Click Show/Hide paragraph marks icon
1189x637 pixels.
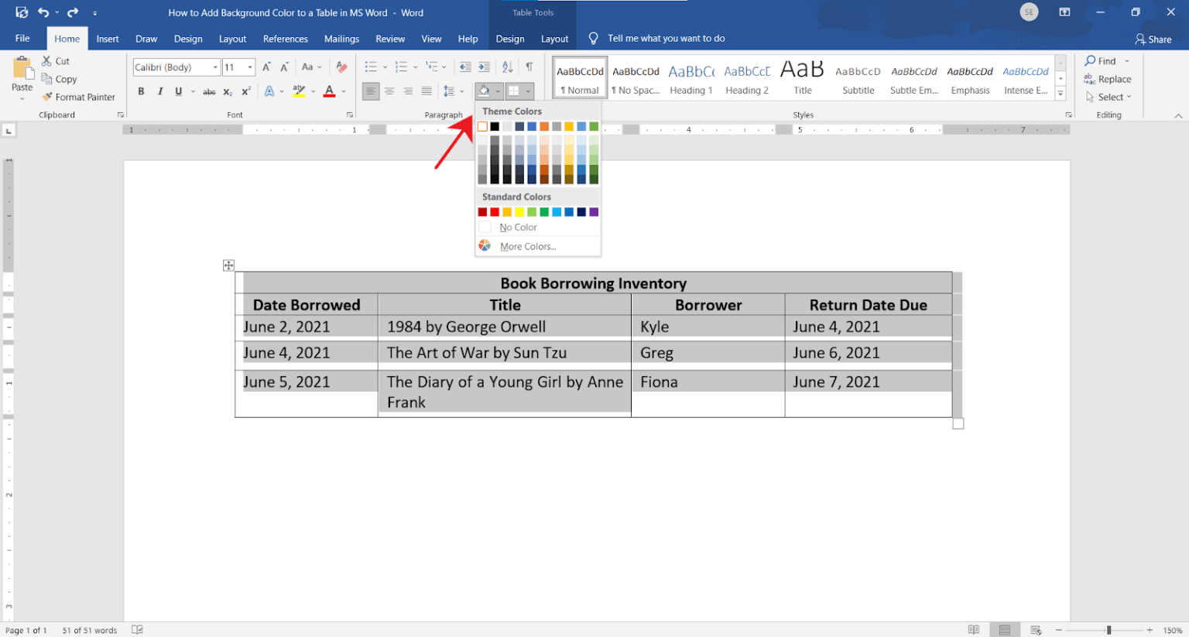[x=529, y=67]
